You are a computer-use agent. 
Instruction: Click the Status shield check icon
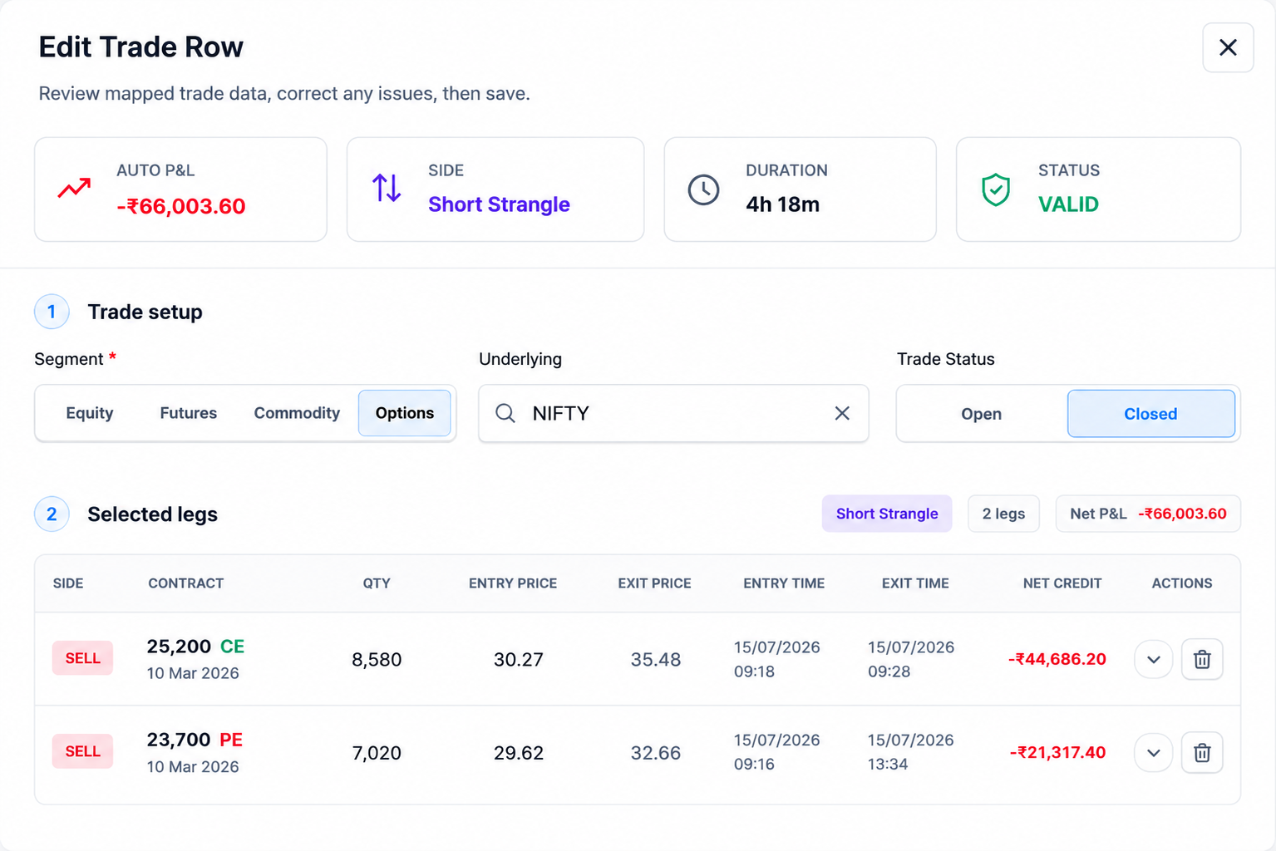point(996,189)
